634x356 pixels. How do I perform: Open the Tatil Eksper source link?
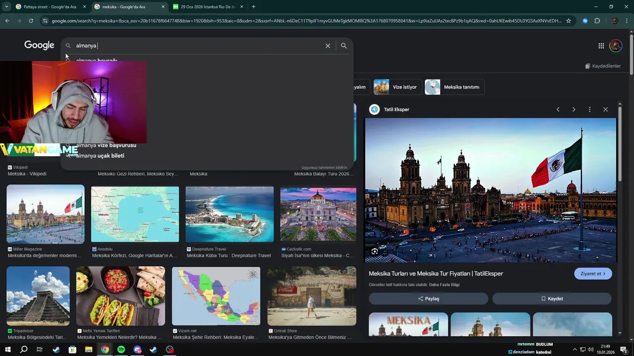click(x=390, y=109)
